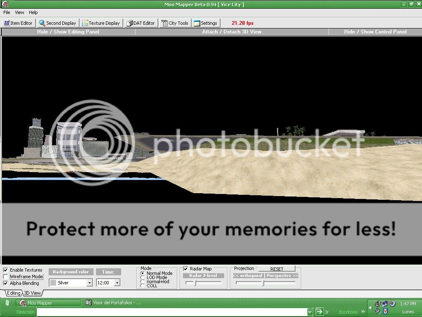Viewport: 422px width, 317px height.
Task: Click the McAfee shield tray icon
Action: point(385,311)
